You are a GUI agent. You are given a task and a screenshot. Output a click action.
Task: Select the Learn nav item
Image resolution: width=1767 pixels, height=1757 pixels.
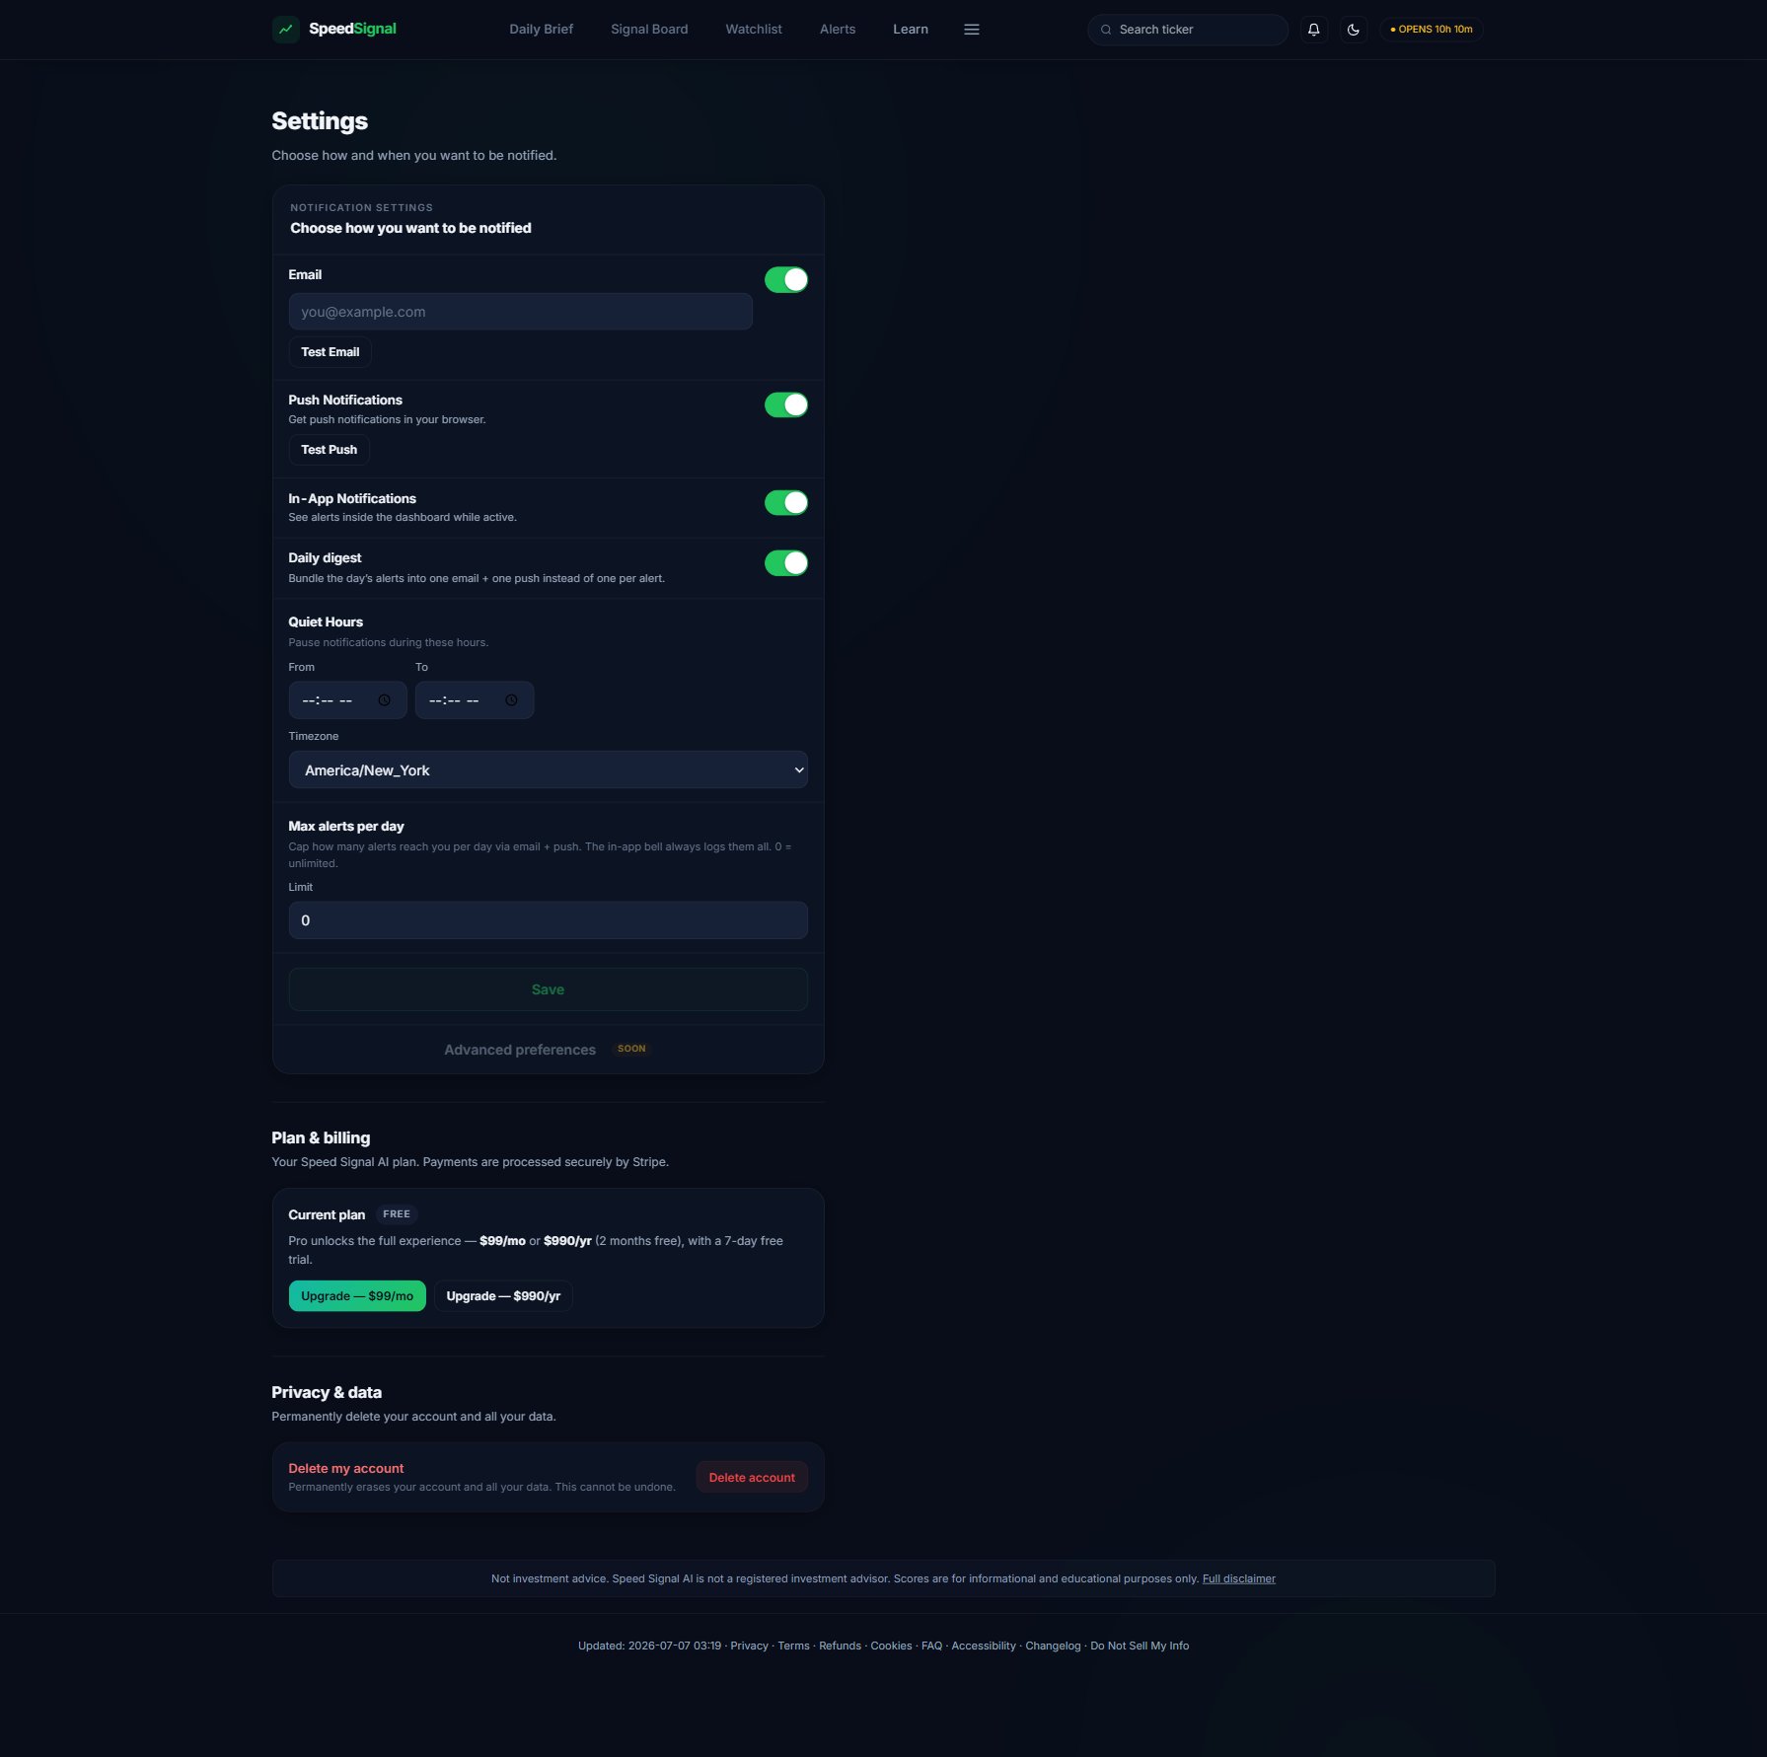(x=911, y=30)
